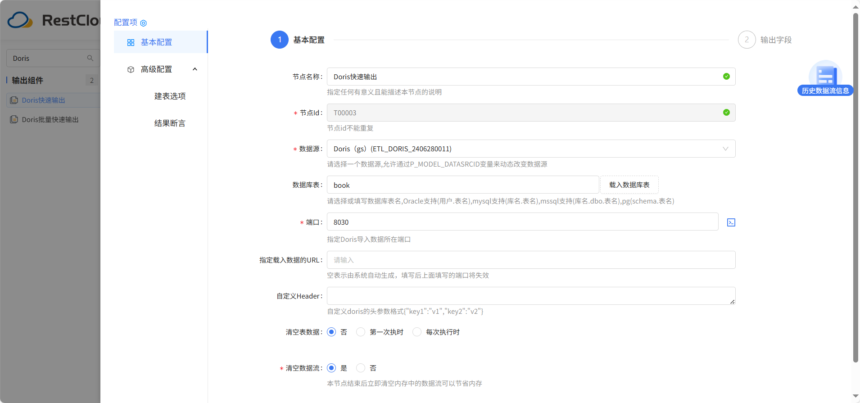
Task: Open the 数据源 dropdown
Action: click(531, 149)
